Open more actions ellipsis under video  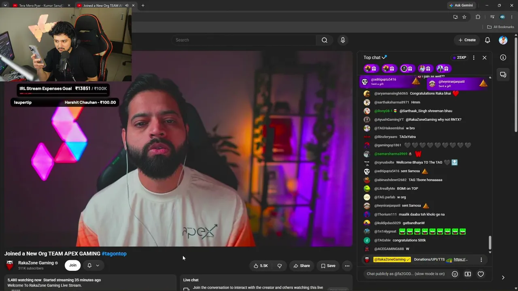347,266
